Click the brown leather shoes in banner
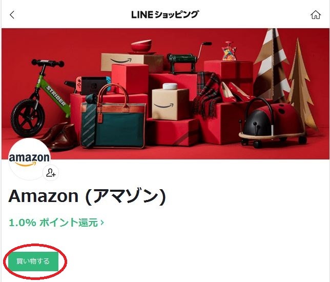 pos(60,136)
